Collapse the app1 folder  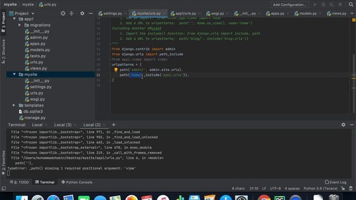[x=14, y=19]
